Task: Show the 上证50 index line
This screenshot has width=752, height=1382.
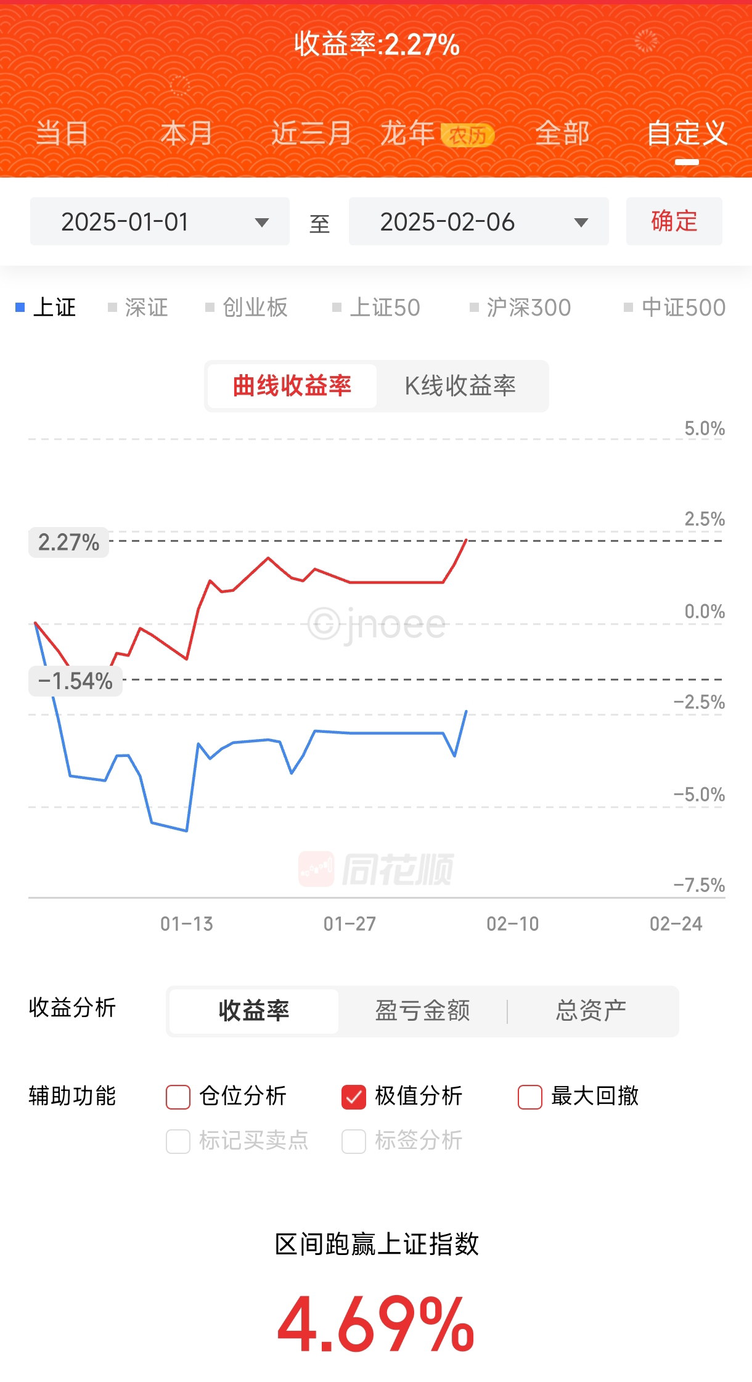Action: click(376, 307)
